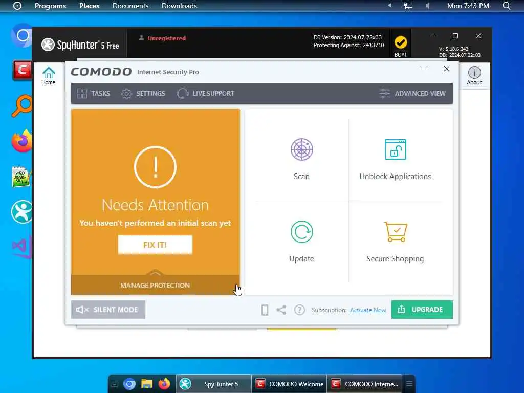Click the network display icon in top panel
Viewport: 524px width, 393px height.
click(x=408, y=6)
